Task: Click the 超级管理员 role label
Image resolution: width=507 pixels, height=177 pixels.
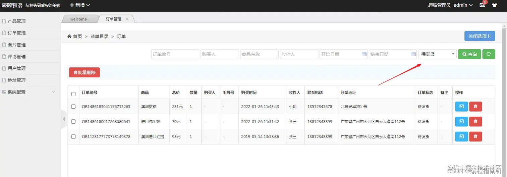Action: (439, 5)
